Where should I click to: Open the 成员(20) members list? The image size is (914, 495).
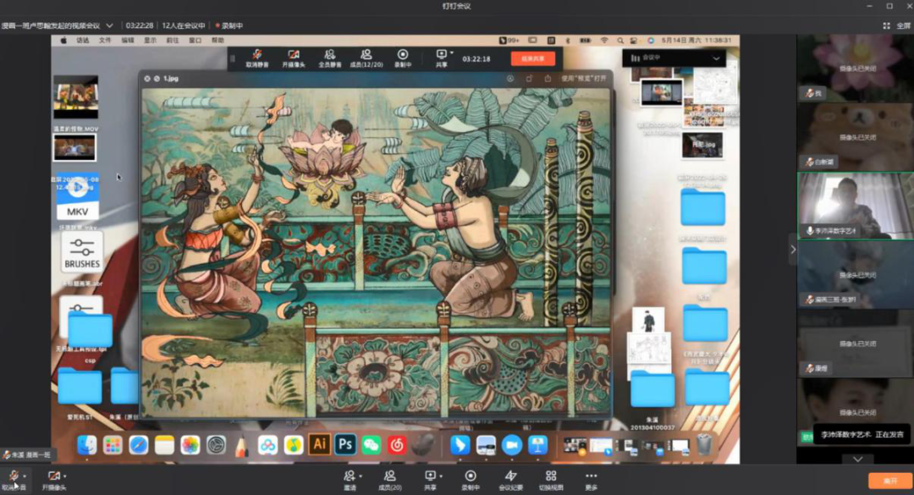click(390, 480)
